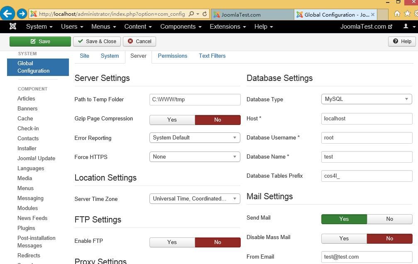418x264 pixels.
Task: Expand the Force HTTPS dropdown
Action: pyautogui.click(x=195, y=157)
